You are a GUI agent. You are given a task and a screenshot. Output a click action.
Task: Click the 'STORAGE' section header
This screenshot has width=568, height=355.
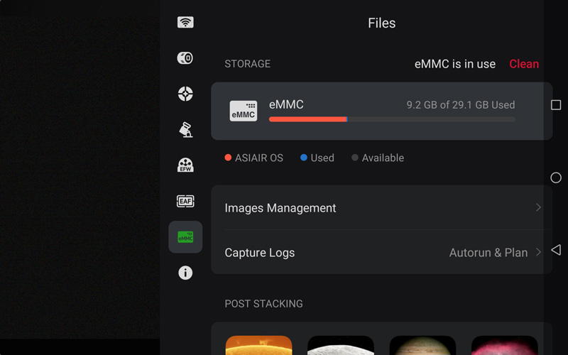pyautogui.click(x=247, y=64)
